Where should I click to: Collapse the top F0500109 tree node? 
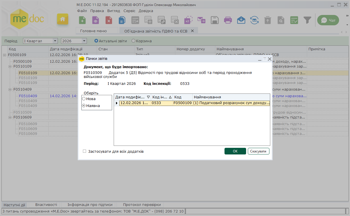click(5, 55)
